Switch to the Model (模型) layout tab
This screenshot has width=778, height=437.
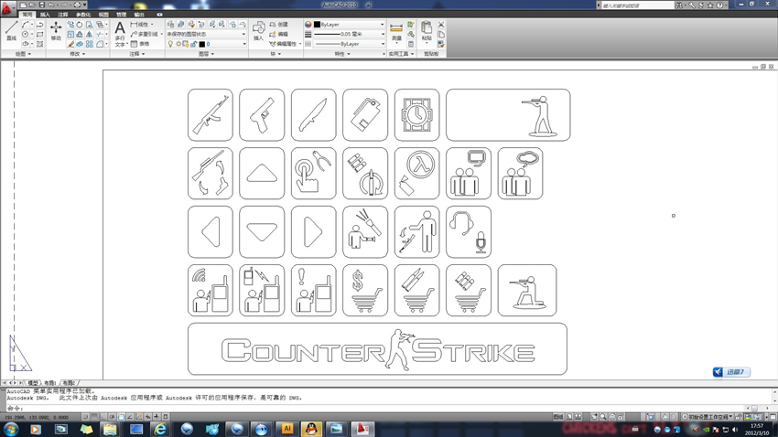tap(33, 383)
